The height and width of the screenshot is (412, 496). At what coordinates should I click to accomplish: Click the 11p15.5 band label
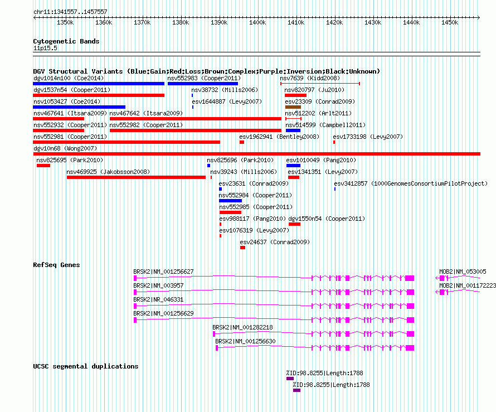click(x=45, y=48)
